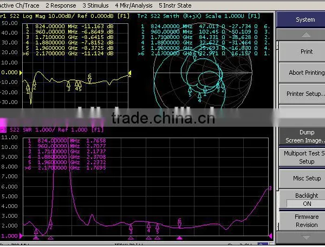This screenshot has width=325, height=247.
Task: Click the 11.00 scale label on SWR graph
Action: click(10, 137)
